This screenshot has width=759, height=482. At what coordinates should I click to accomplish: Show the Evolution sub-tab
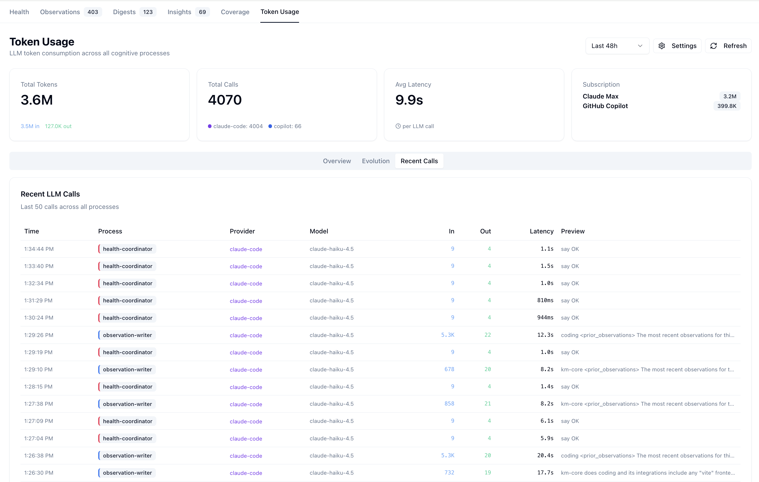pyautogui.click(x=376, y=161)
